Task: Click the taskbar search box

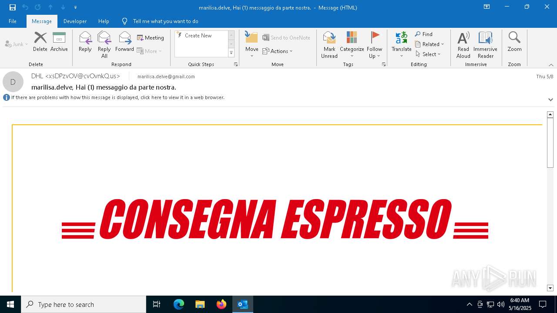Action: tap(84, 304)
